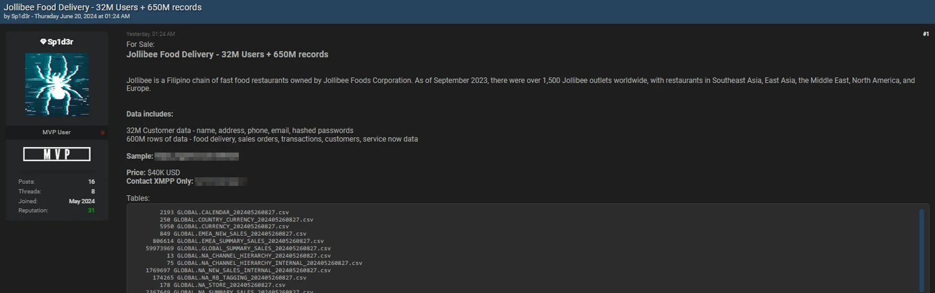The height and width of the screenshot is (293, 935).
Task: Click the 'Tables:' label above the code box
Action: (x=138, y=199)
